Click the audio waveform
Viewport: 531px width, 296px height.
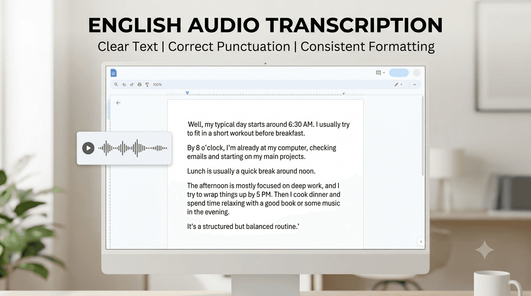click(133, 148)
